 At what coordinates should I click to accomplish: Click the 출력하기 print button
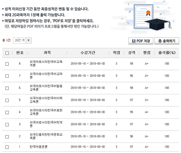167,41
